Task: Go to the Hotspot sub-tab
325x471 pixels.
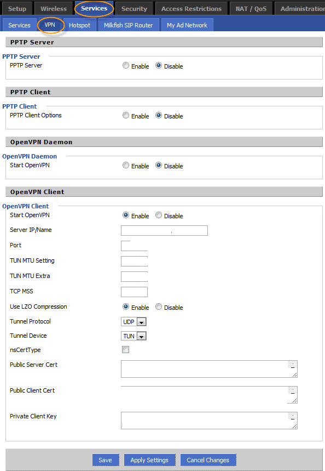Action: click(79, 25)
